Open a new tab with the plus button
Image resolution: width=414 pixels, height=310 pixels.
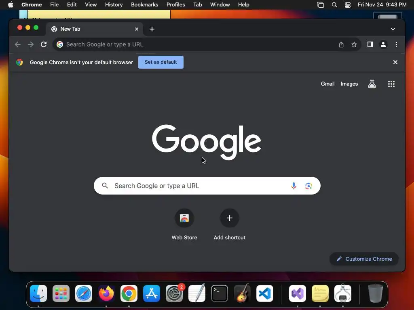(x=152, y=29)
